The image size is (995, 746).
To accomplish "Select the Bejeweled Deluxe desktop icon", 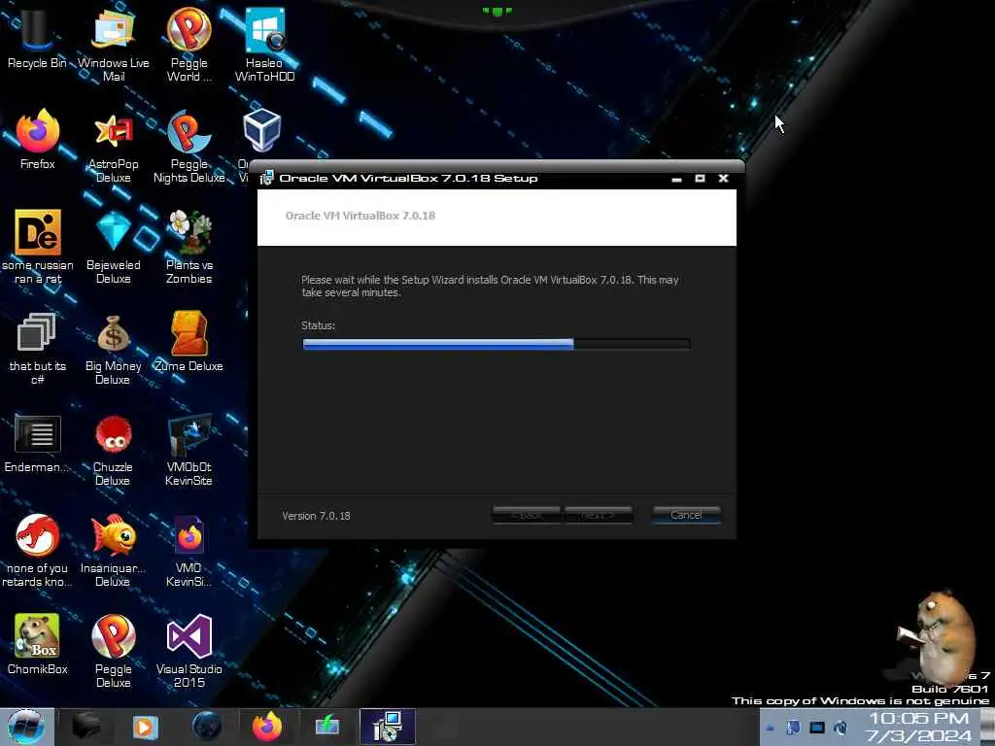I will [x=113, y=246].
